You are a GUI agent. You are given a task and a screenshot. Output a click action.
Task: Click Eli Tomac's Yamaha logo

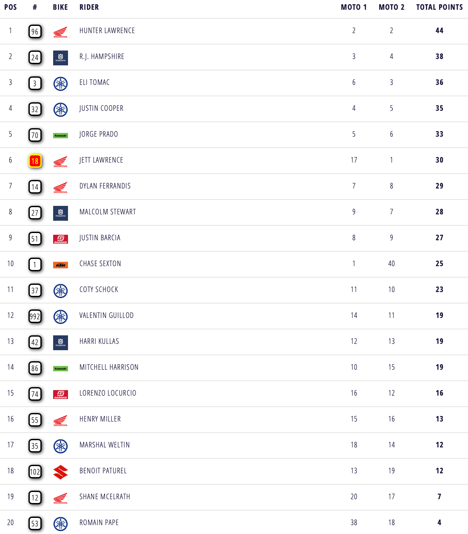(x=60, y=84)
